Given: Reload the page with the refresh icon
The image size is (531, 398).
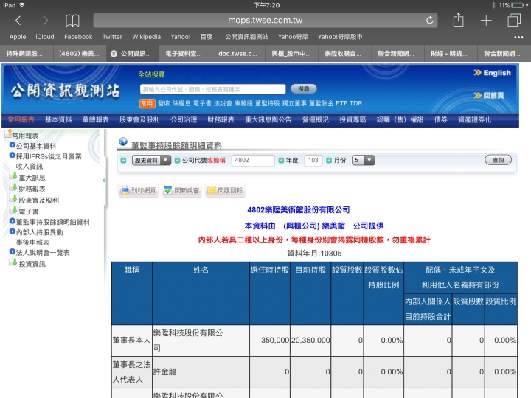Looking at the screenshot, I should pyautogui.click(x=430, y=20).
